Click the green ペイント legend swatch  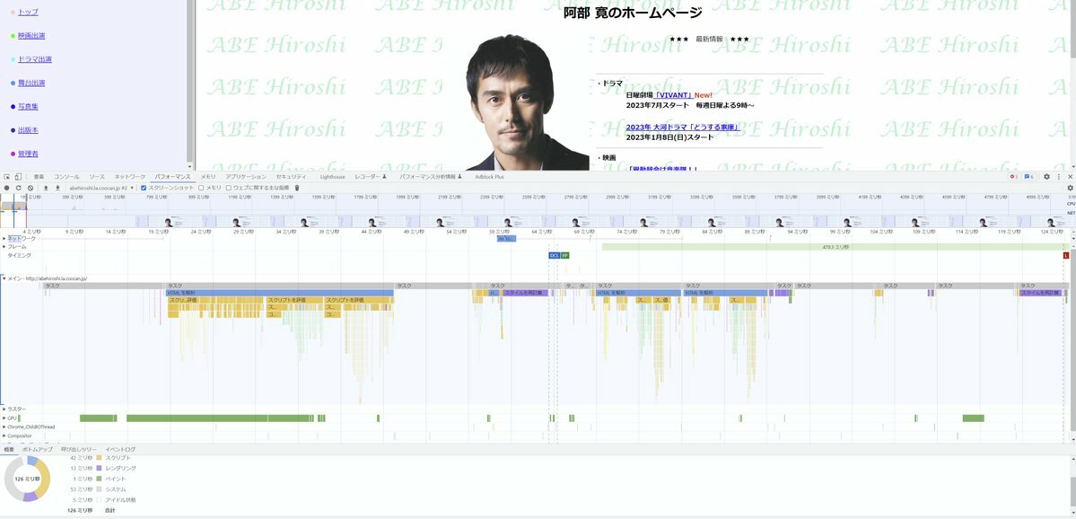coord(99,479)
